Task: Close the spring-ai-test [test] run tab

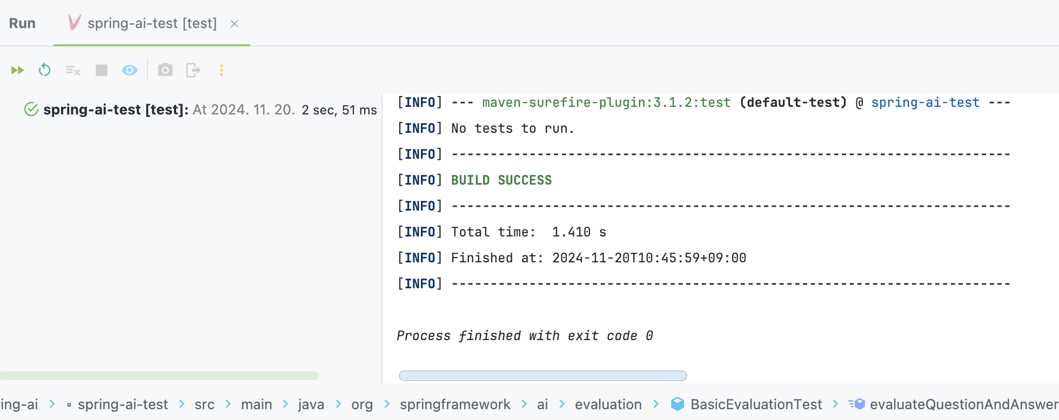Action: 234,24
